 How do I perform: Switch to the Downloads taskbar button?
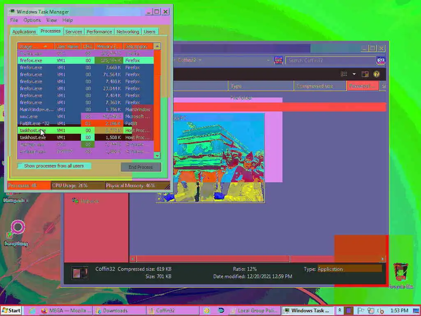click(120, 311)
